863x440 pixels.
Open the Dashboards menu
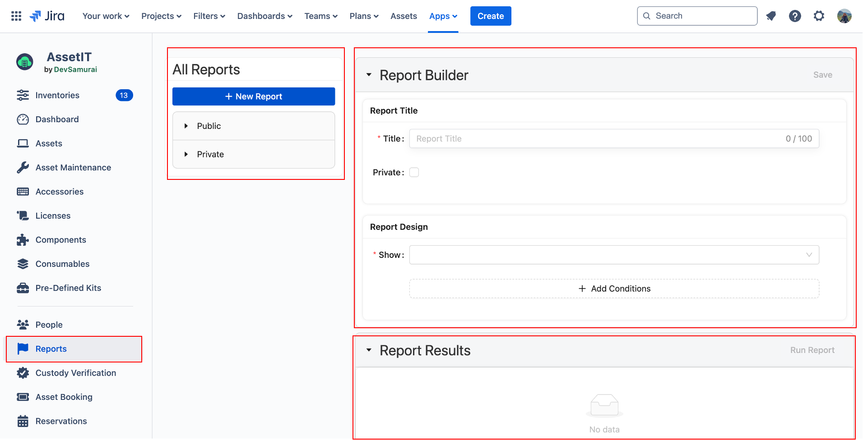pyautogui.click(x=264, y=16)
